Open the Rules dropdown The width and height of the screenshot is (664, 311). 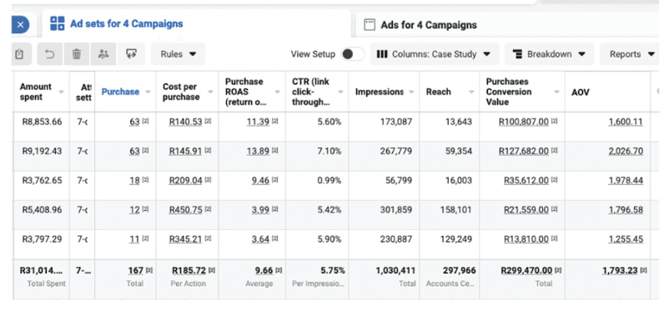click(x=179, y=54)
